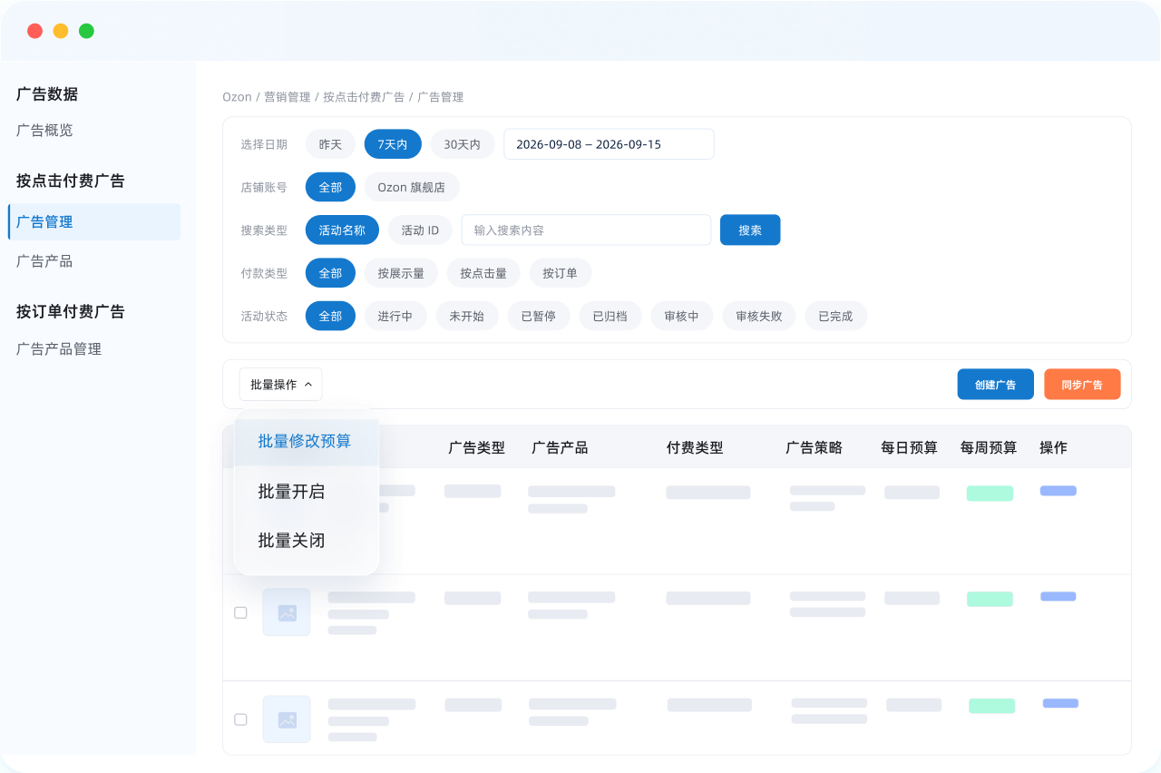This screenshot has width=1161, height=773.
Task: Set search type to 活动 ID
Action: pos(420,230)
